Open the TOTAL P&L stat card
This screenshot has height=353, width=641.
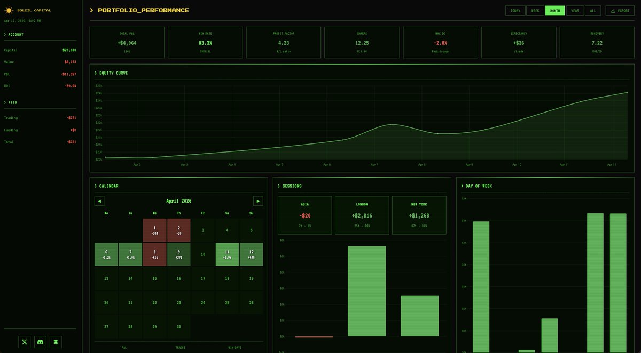(127, 42)
